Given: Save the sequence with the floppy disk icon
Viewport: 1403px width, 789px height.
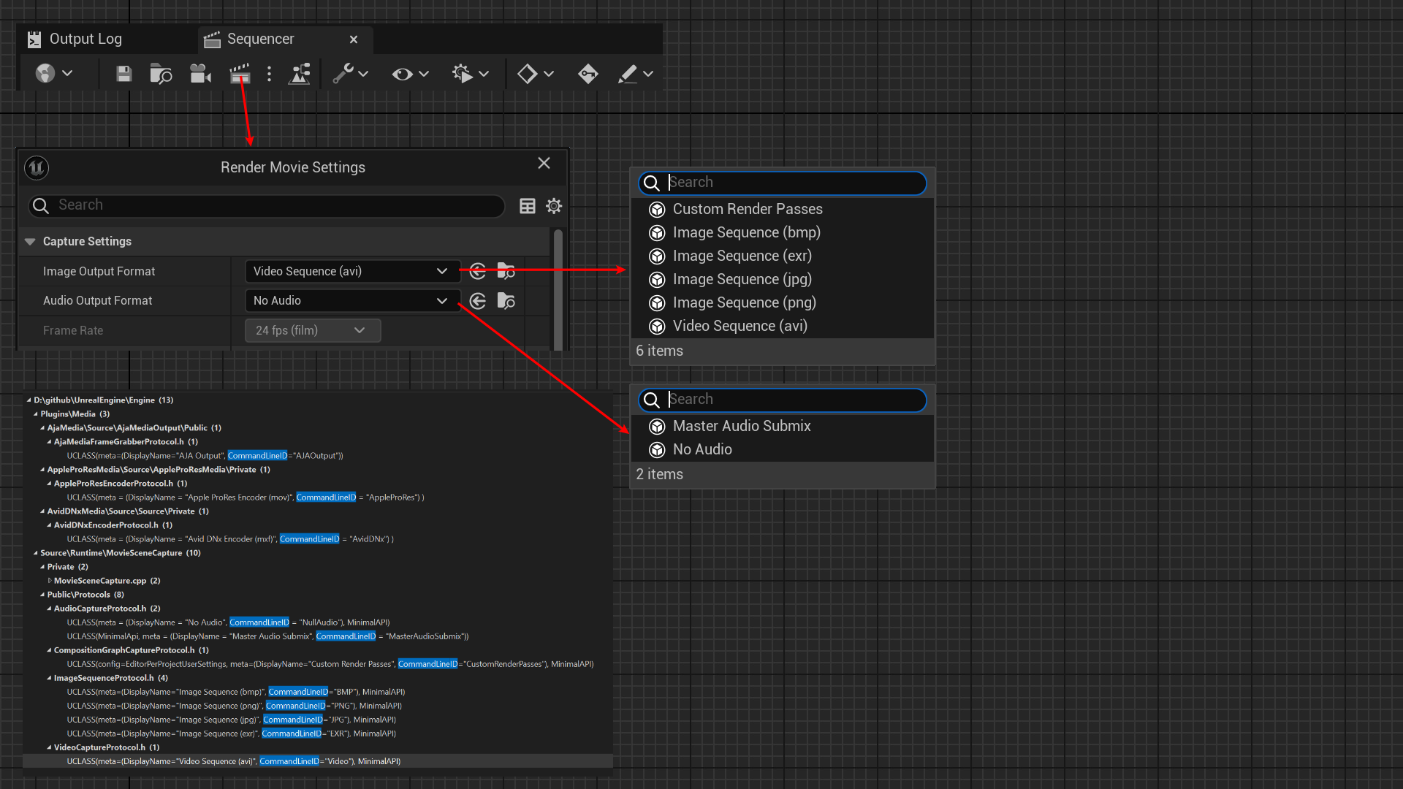Looking at the screenshot, I should pyautogui.click(x=123, y=74).
